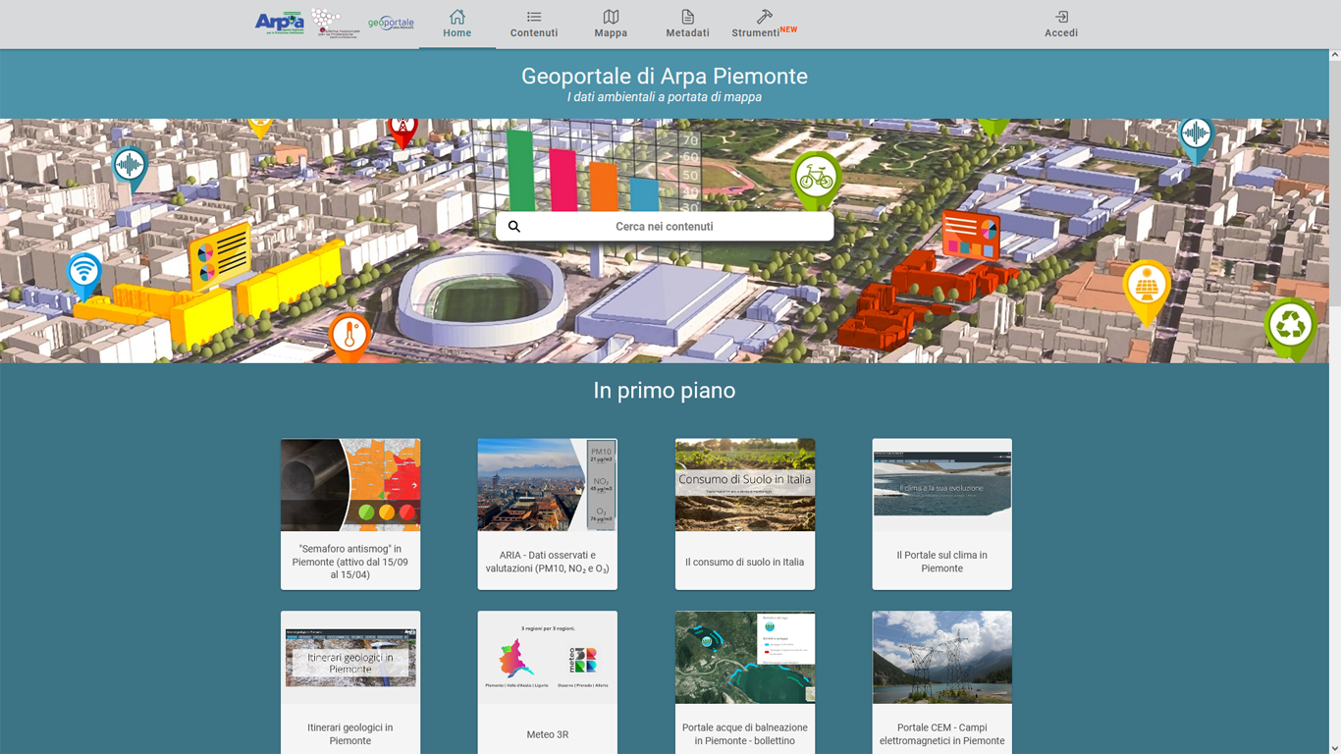Click 'I dati ambientali a portata di mappa' subtitle
Screen dimensions: 1341x754
point(665,97)
